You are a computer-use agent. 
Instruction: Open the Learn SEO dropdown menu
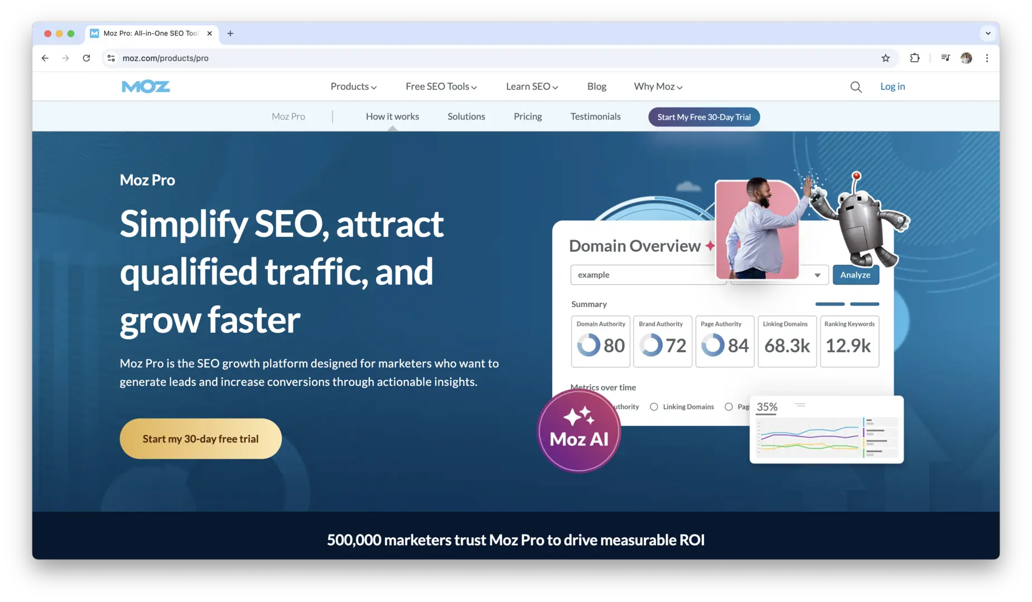[532, 86]
